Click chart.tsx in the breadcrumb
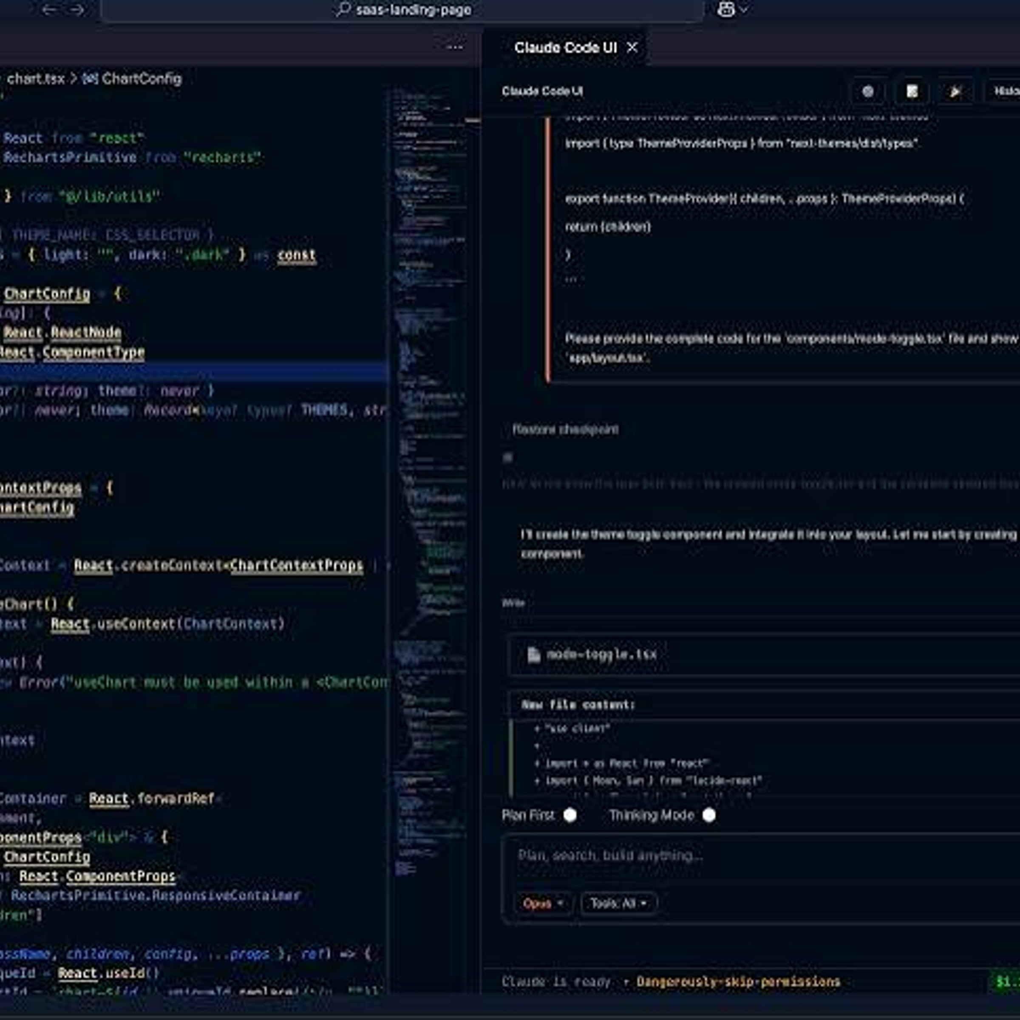 coord(36,79)
